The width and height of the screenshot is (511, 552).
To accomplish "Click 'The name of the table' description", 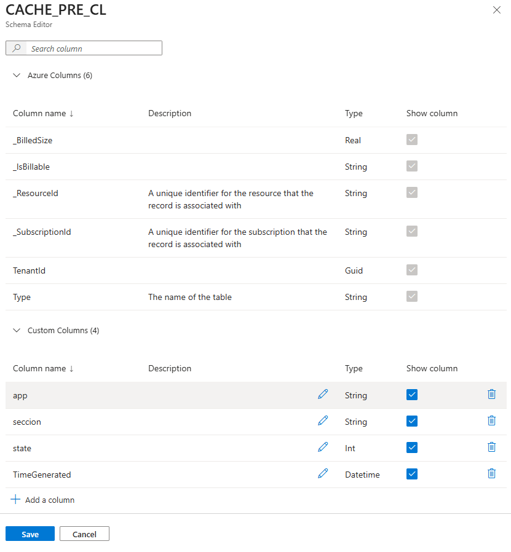I will [190, 297].
